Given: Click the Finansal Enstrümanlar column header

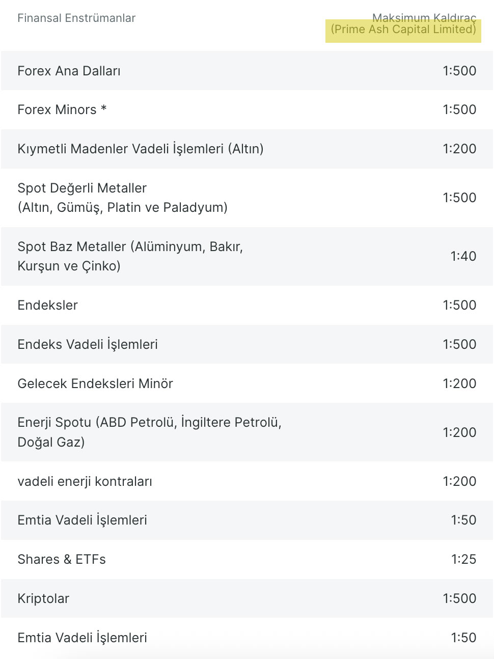Looking at the screenshot, I should (x=76, y=18).
